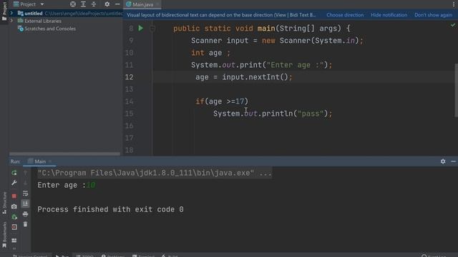Open the Terminal bottom tab

[143, 256]
